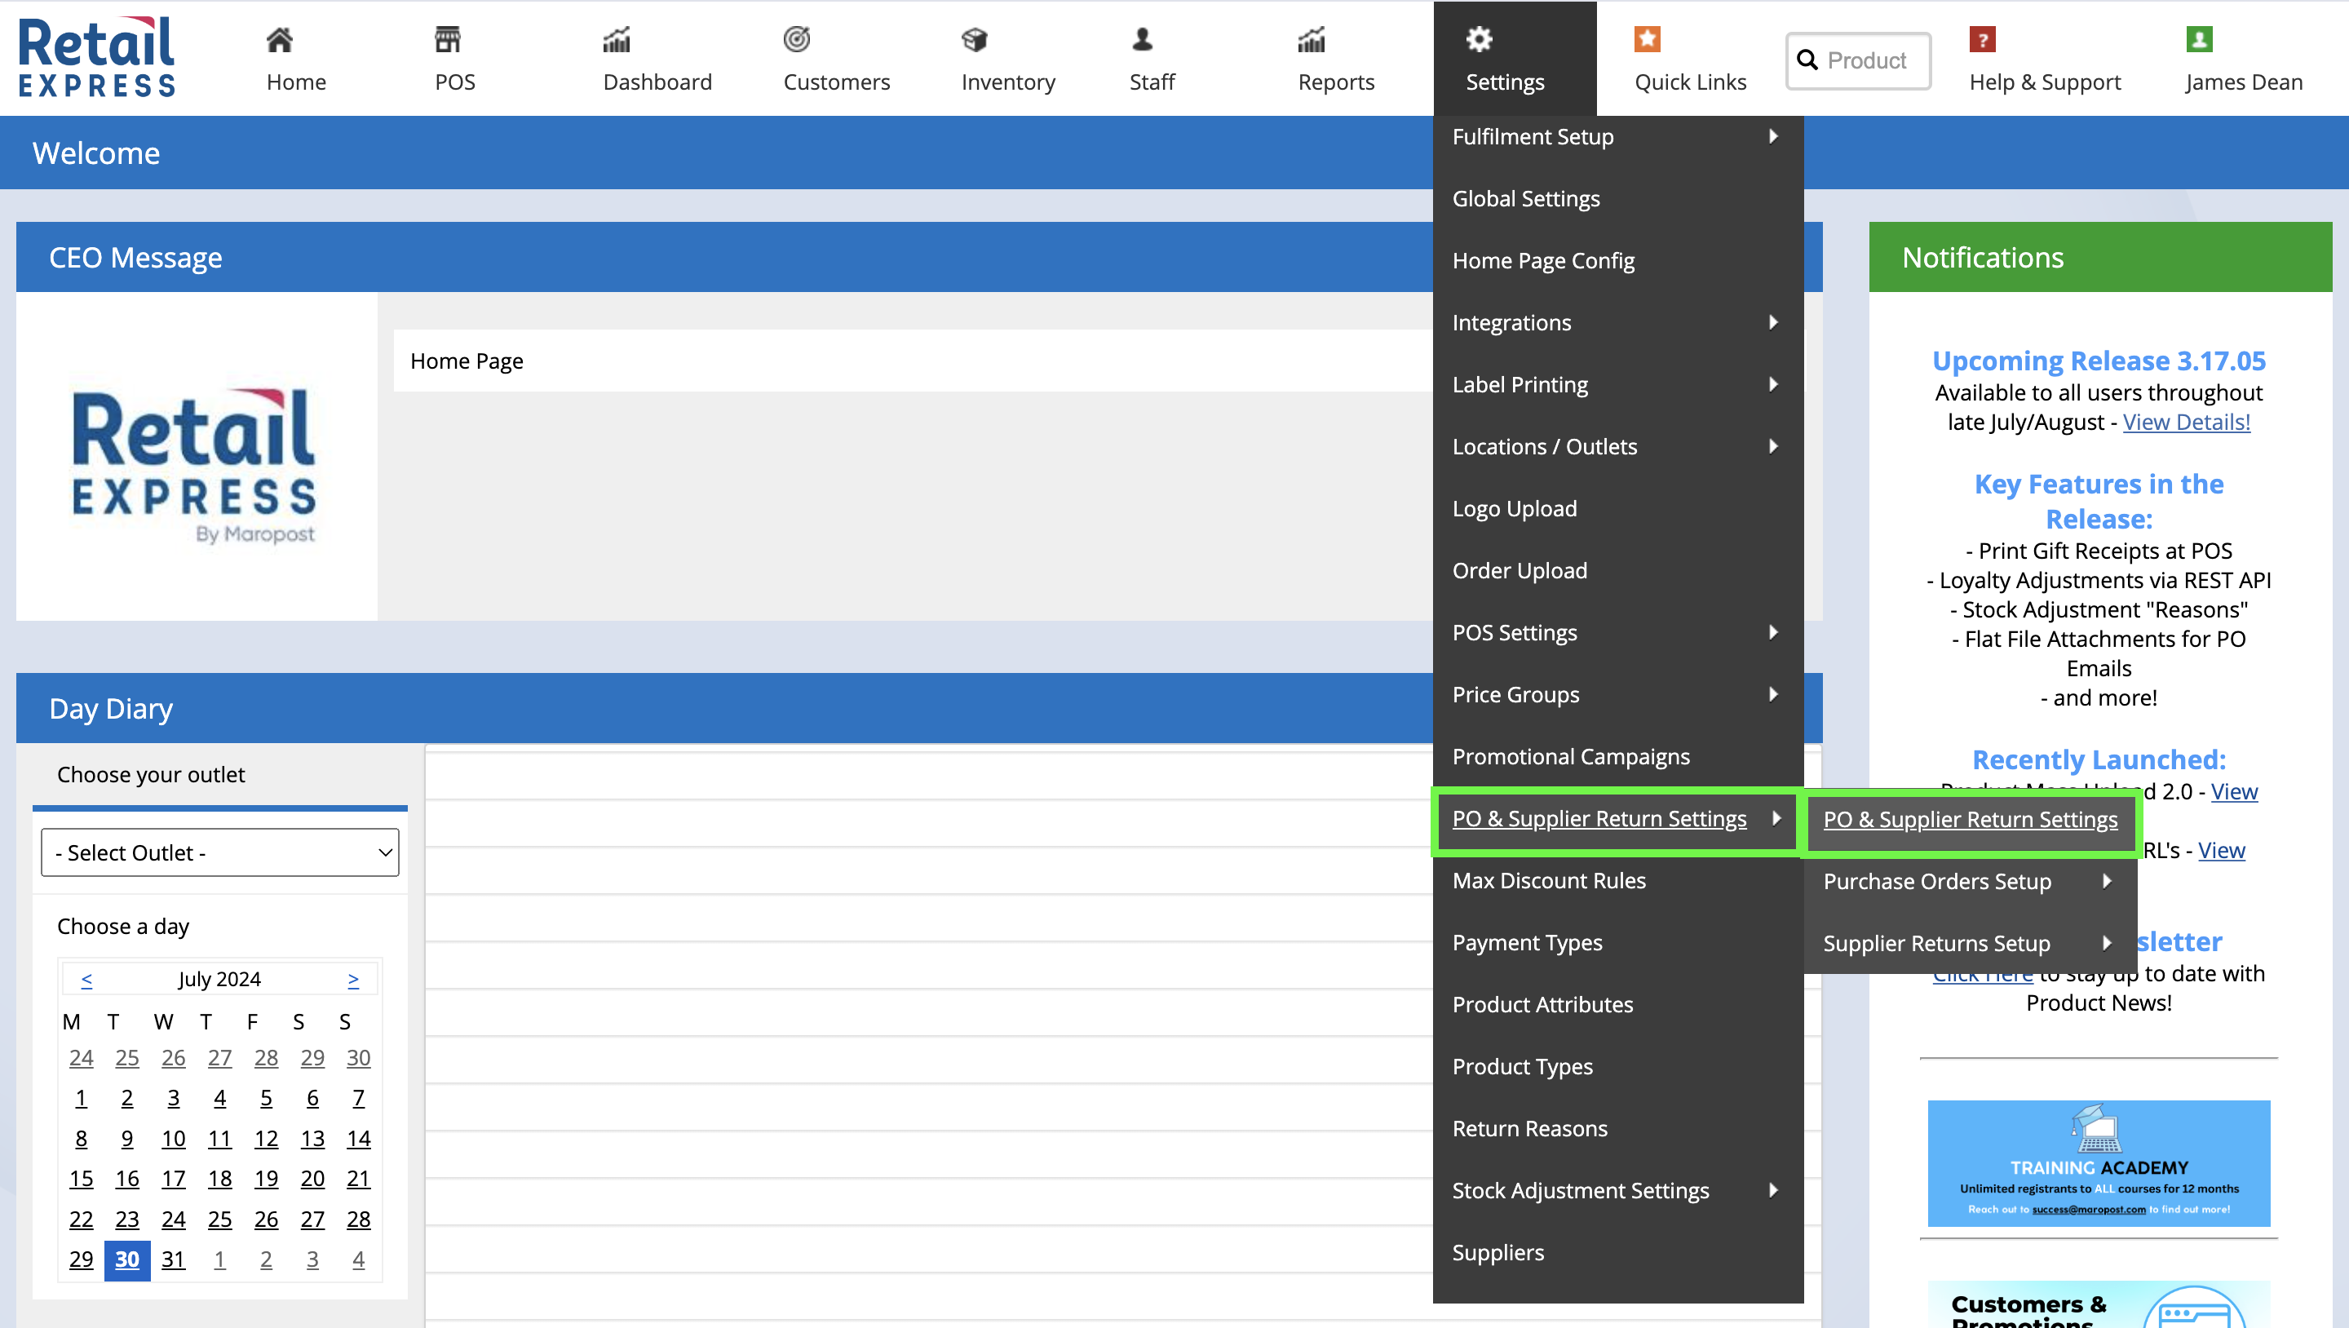Expand the Integrations submenu arrow
The width and height of the screenshot is (2349, 1328).
point(1772,322)
